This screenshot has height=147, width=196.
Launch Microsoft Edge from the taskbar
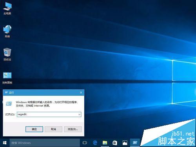[95, 143]
